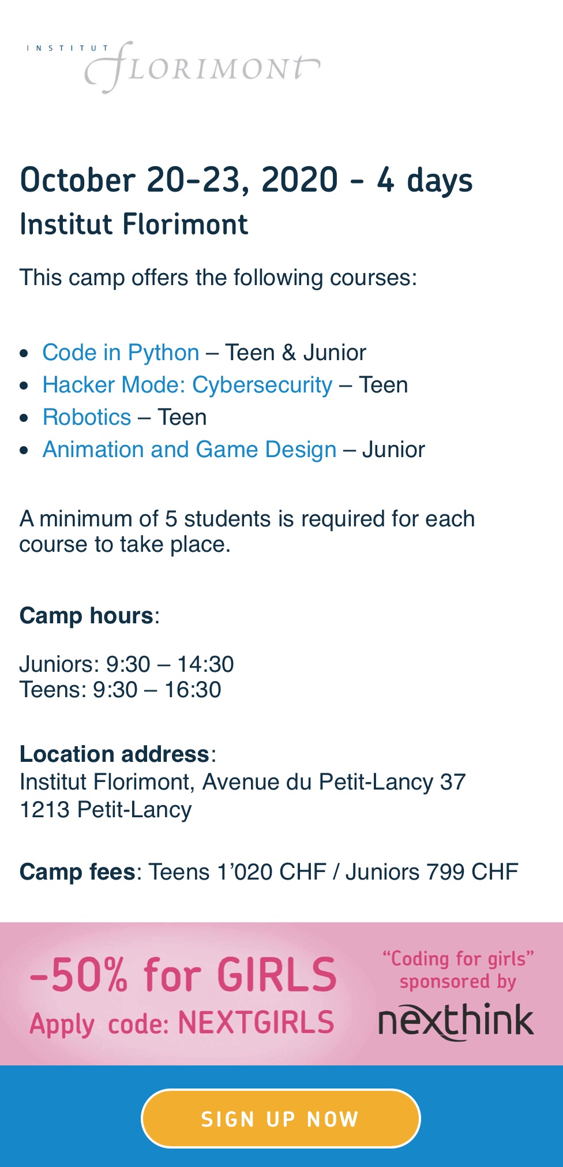Open the Robotics course link
The height and width of the screenshot is (1167, 563).
pyautogui.click(x=87, y=417)
